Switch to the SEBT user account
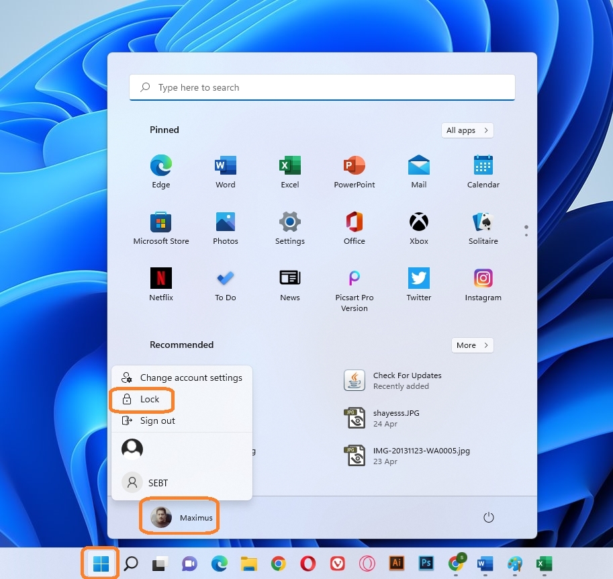 (158, 483)
